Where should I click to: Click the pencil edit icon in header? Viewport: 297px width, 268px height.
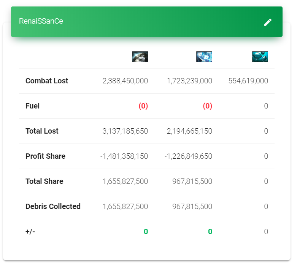[x=268, y=22]
